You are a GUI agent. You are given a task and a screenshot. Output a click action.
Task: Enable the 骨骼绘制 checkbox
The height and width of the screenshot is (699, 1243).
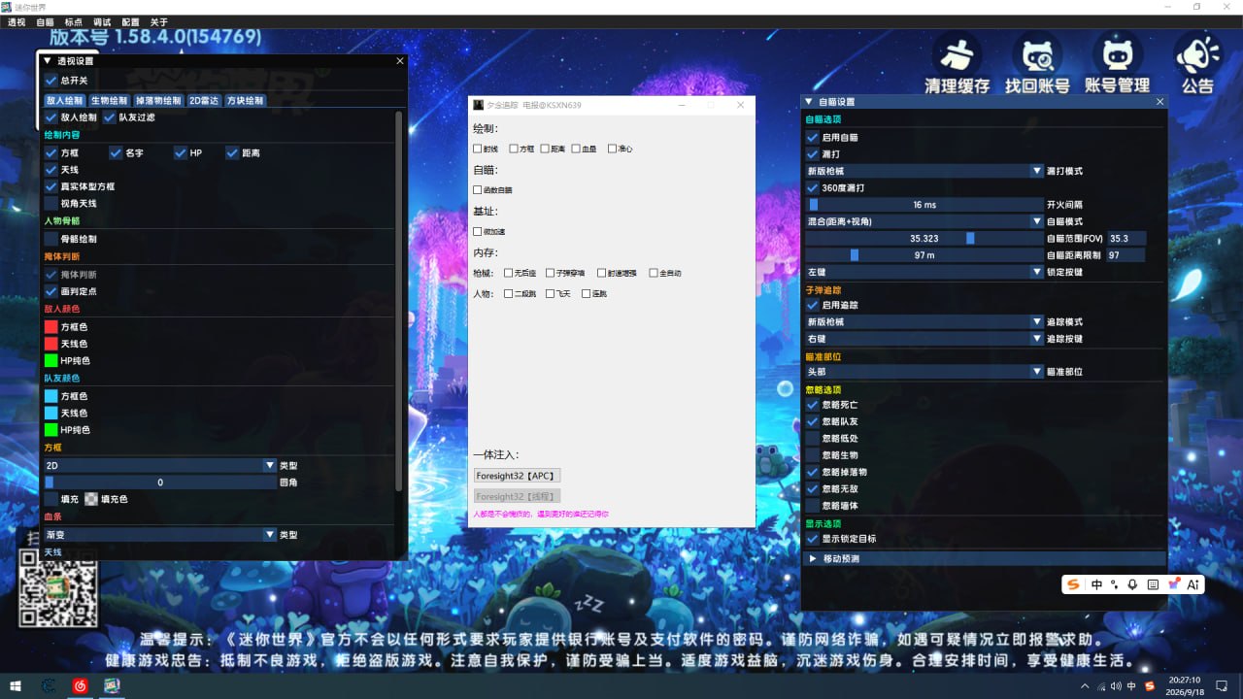coord(51,239)
